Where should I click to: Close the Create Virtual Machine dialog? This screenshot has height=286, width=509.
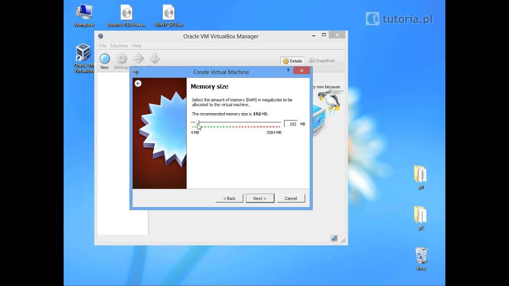(302, 71)
